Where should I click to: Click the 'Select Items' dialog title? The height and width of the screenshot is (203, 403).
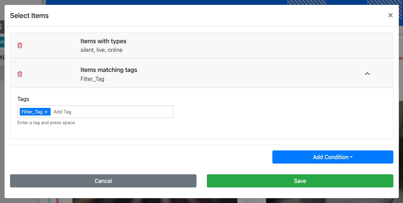(x=29, y=16)
